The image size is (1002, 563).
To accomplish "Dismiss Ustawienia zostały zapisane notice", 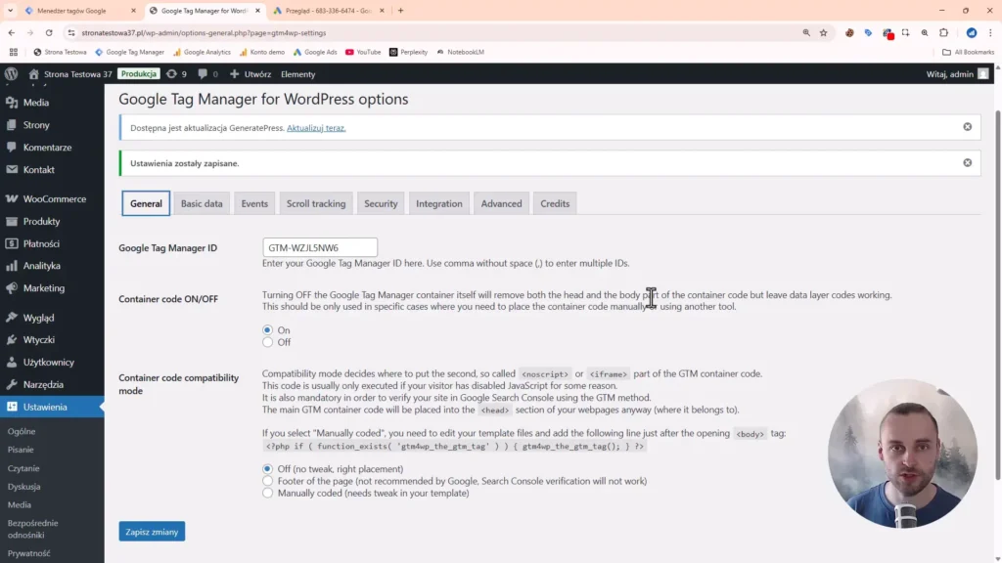I will click(967, 163).
